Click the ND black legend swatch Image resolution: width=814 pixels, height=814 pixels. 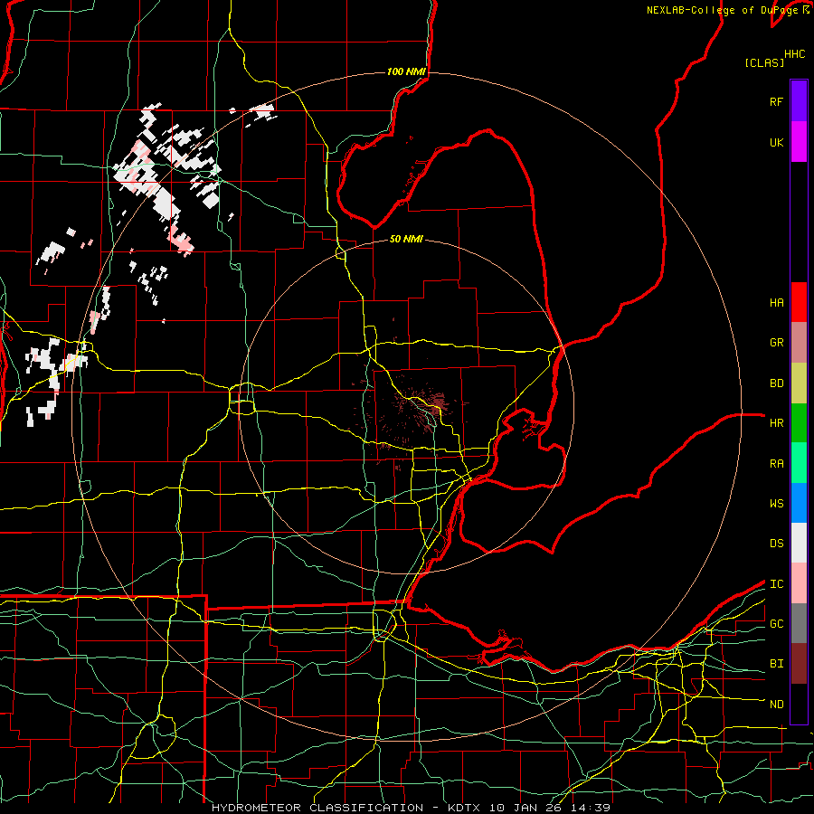799,704
